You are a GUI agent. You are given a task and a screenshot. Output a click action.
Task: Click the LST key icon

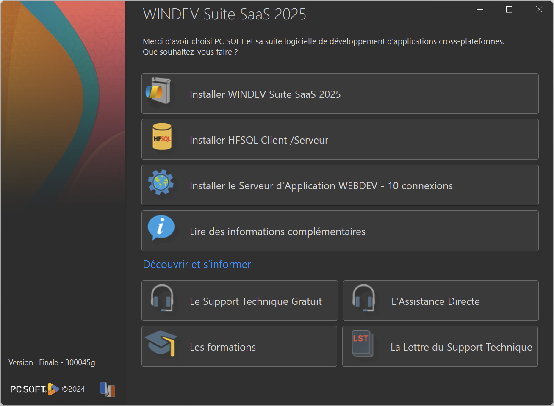coord(363,344)
